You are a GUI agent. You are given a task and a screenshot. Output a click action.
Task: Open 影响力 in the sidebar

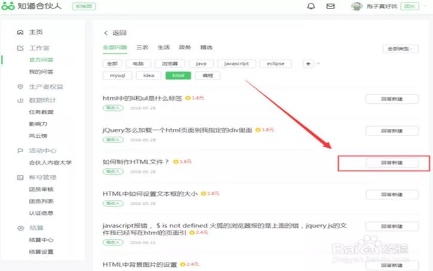coord(38,124)
